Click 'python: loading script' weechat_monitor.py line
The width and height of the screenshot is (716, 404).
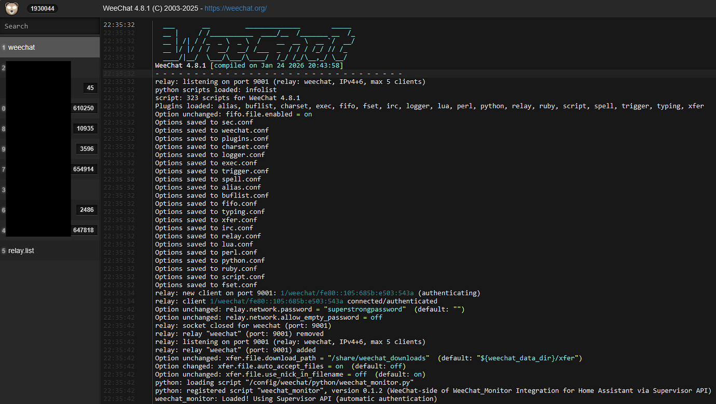pos(284,382)
